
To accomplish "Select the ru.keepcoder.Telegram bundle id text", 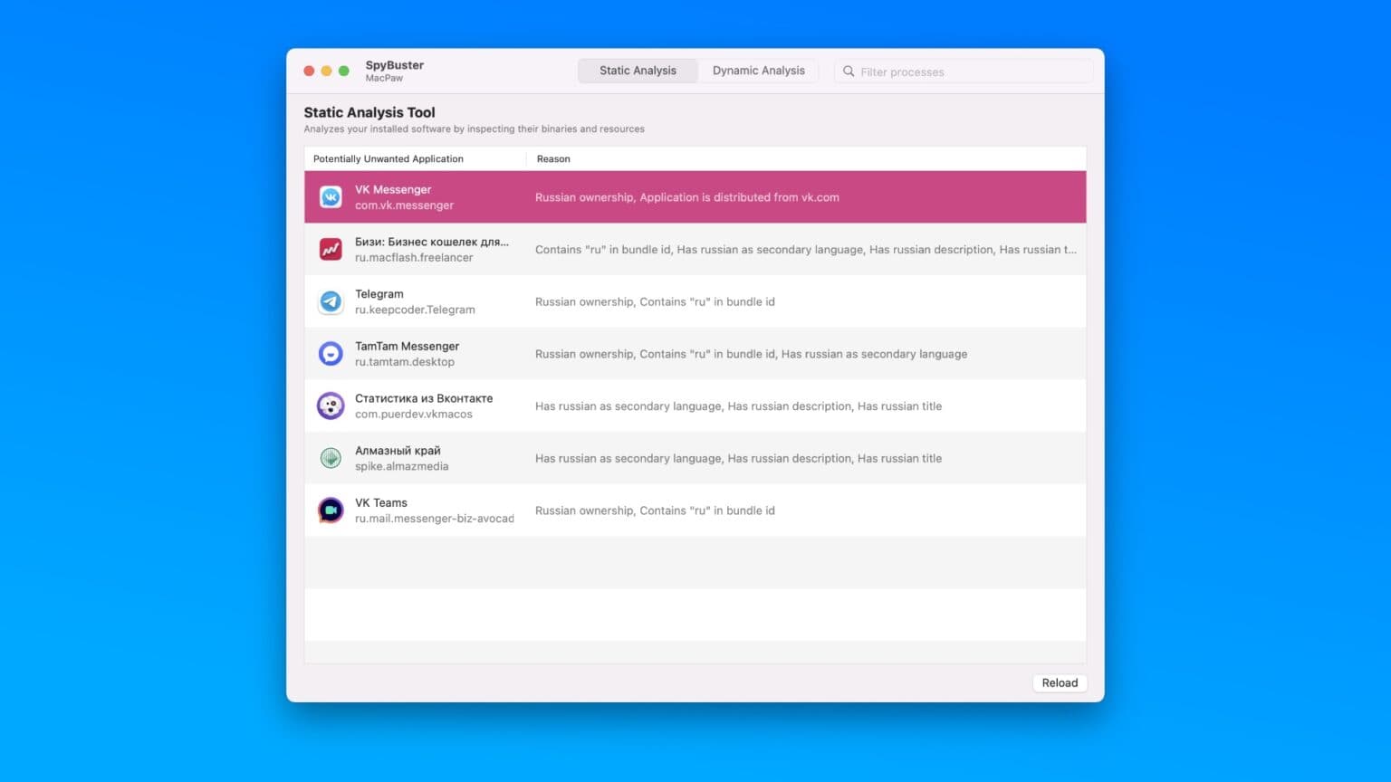I will click(x=415, y=310).
